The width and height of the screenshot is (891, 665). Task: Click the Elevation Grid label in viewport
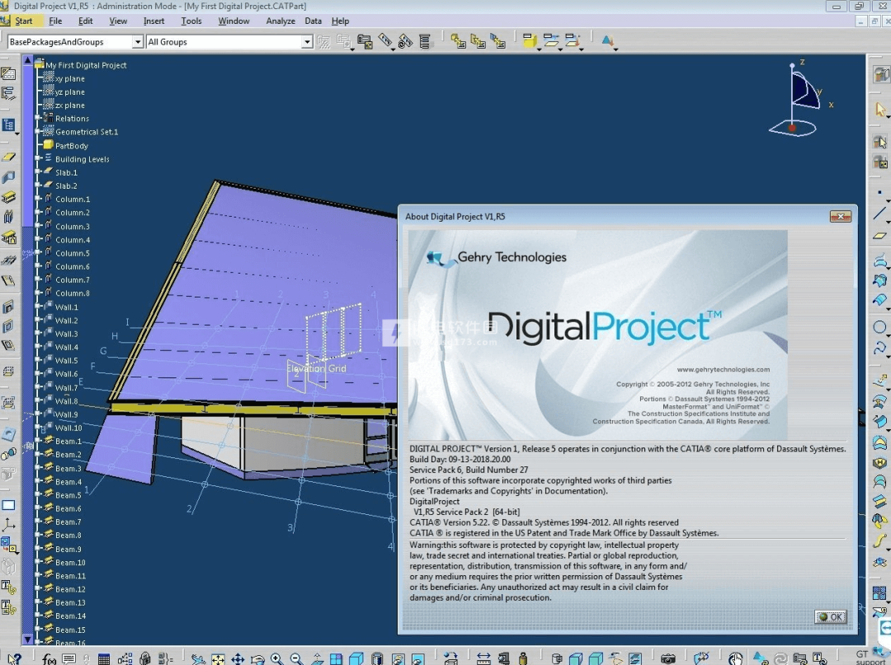pyautogui.click(x=316, y=368)
